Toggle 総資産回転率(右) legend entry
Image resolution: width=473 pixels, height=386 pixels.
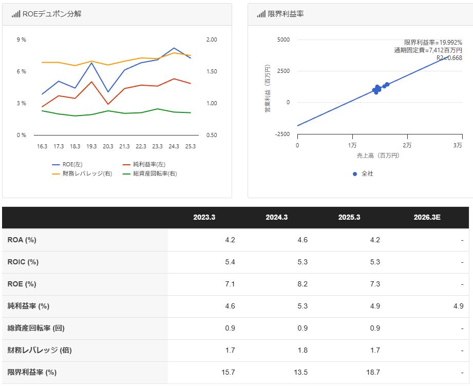pos(149,174)
